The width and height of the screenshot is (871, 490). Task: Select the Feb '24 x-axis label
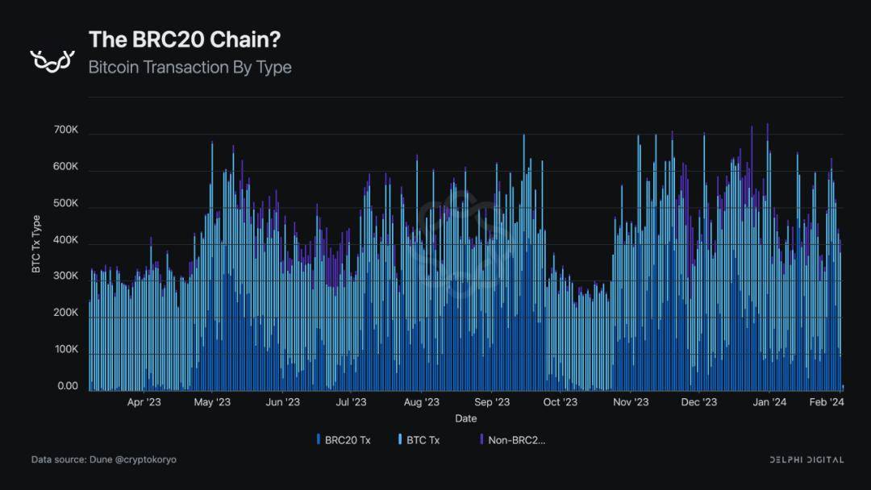pyautogui.click(x=827, y=402)
